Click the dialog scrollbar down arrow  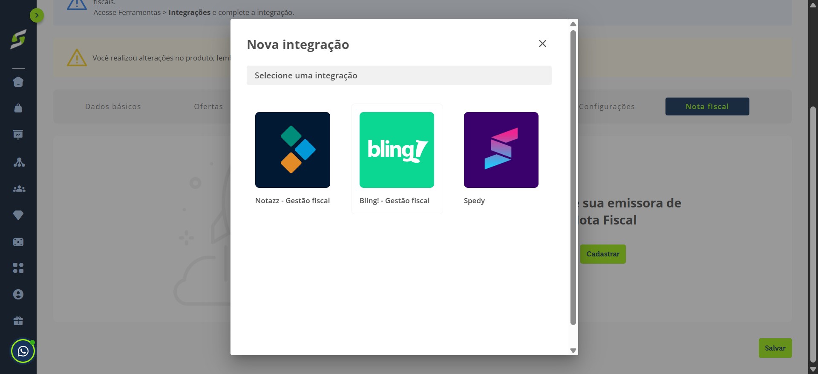click(573, 351)
